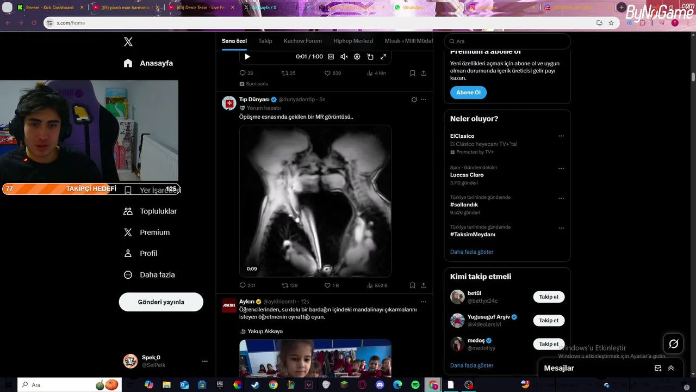
Task: Like the sponsored post with 639 likes
Action: [x=332, y=73]
